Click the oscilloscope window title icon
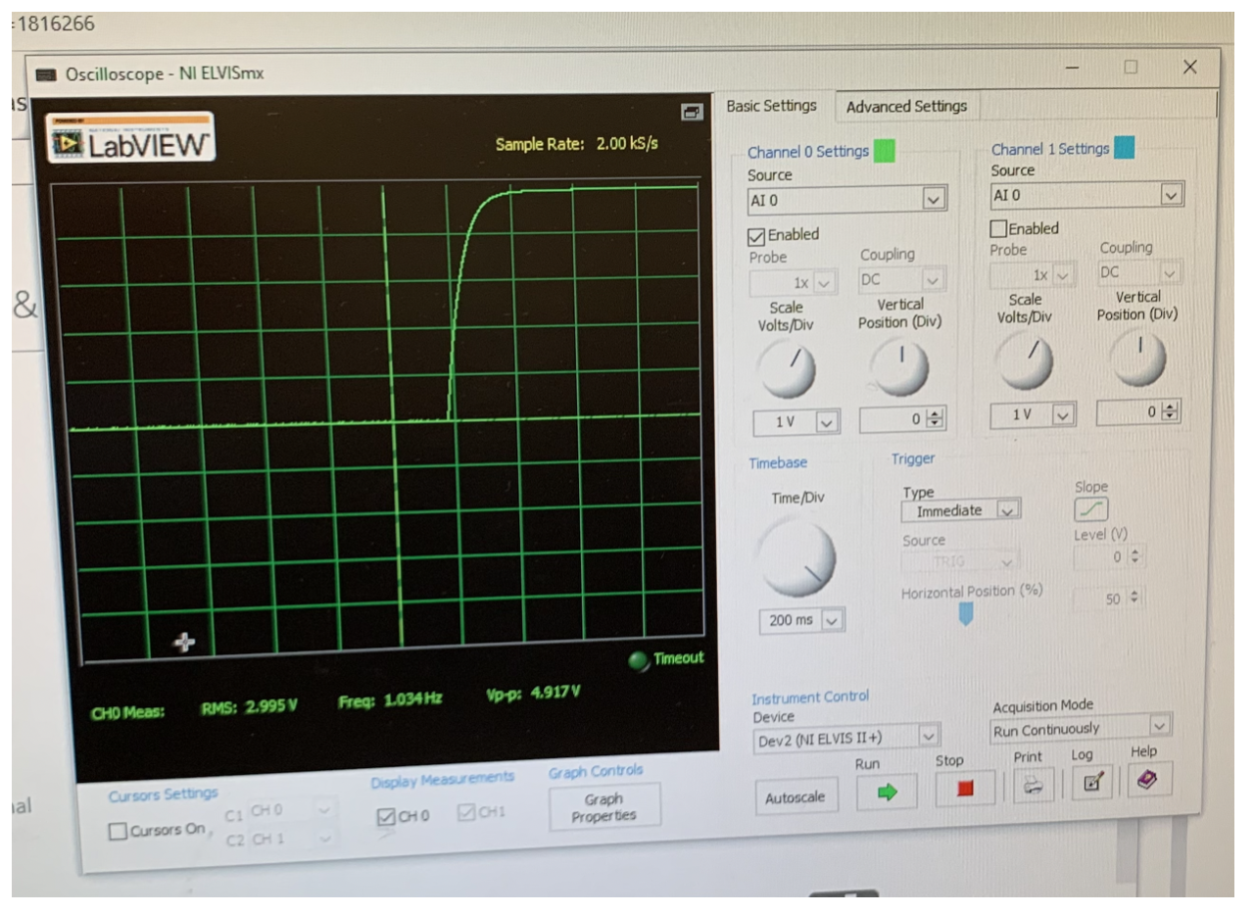 pyautogui.click(x=45, y=74)
